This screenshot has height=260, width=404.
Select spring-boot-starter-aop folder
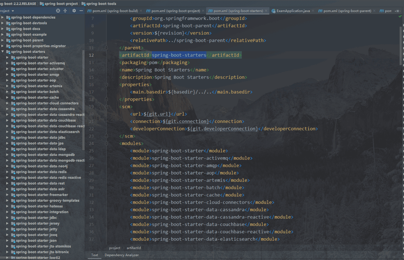pos(36,80)
